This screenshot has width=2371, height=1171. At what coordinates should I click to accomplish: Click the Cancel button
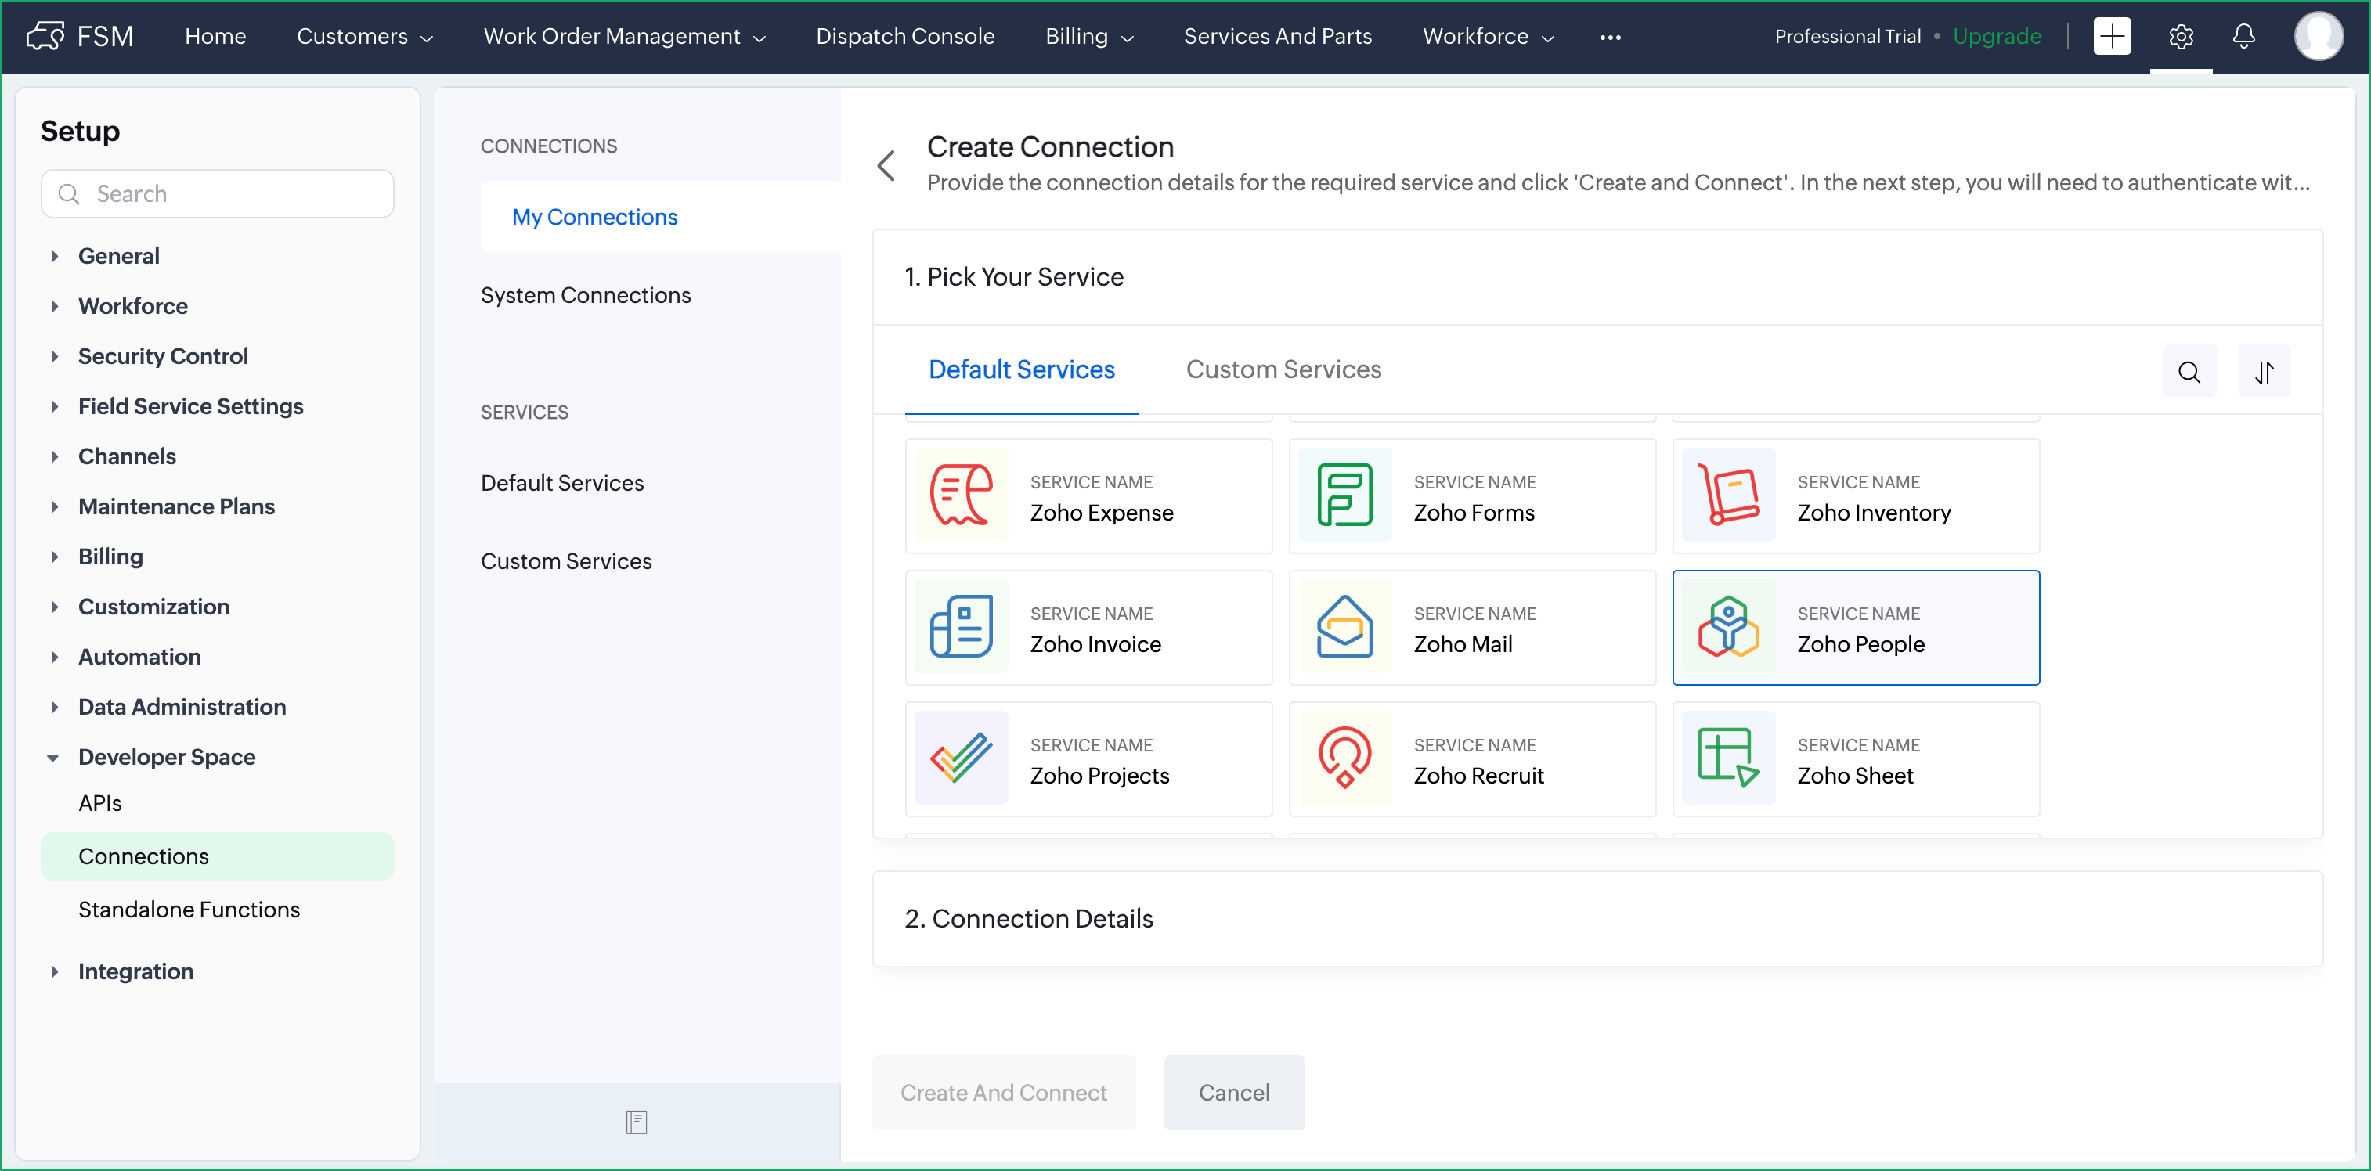click(1233, 1092)
